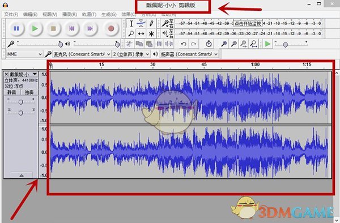Open the 编辑(E) menu
The image size is (340, 223).
pyautogui.click(x=30, y=15)
